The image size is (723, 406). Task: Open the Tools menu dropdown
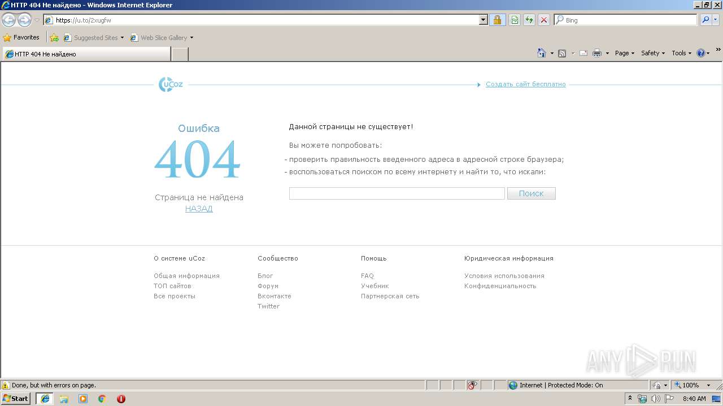pyautogui.click(x=681, y=53)
